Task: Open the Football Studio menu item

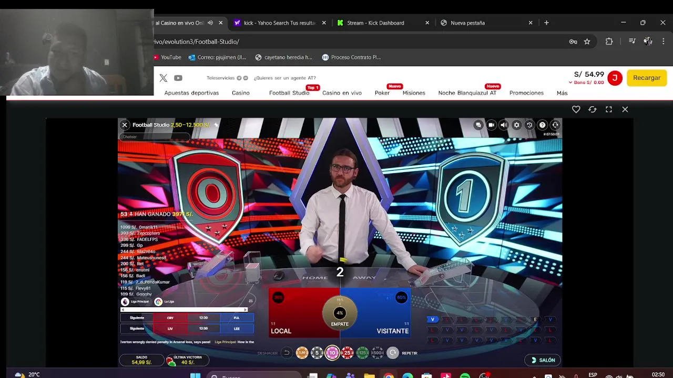Action: coord(289,93)
